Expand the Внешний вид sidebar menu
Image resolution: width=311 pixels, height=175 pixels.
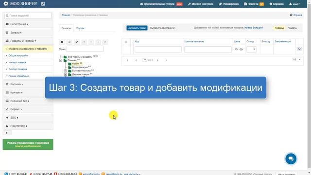tap(28, 101)
